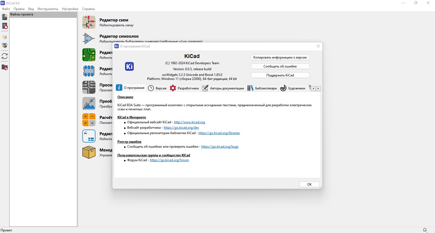Open the Footprint Editor via its chip icon

tap(89, 71)
